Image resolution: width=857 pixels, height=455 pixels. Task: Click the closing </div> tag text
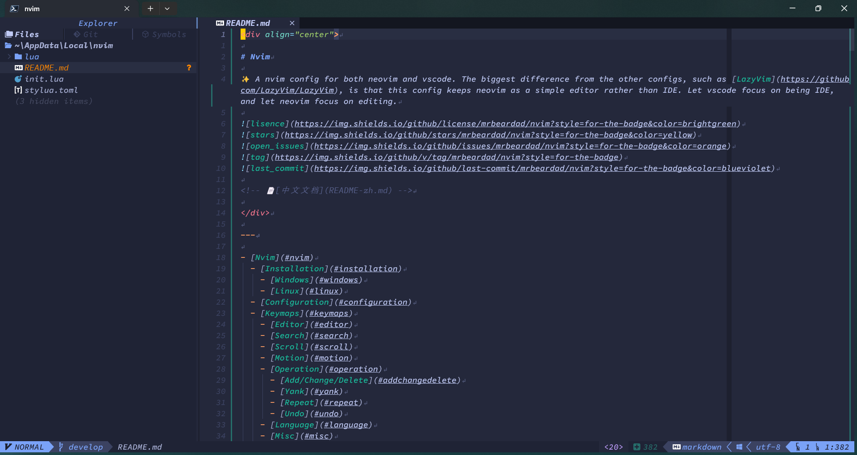click(x=255, y=213)
